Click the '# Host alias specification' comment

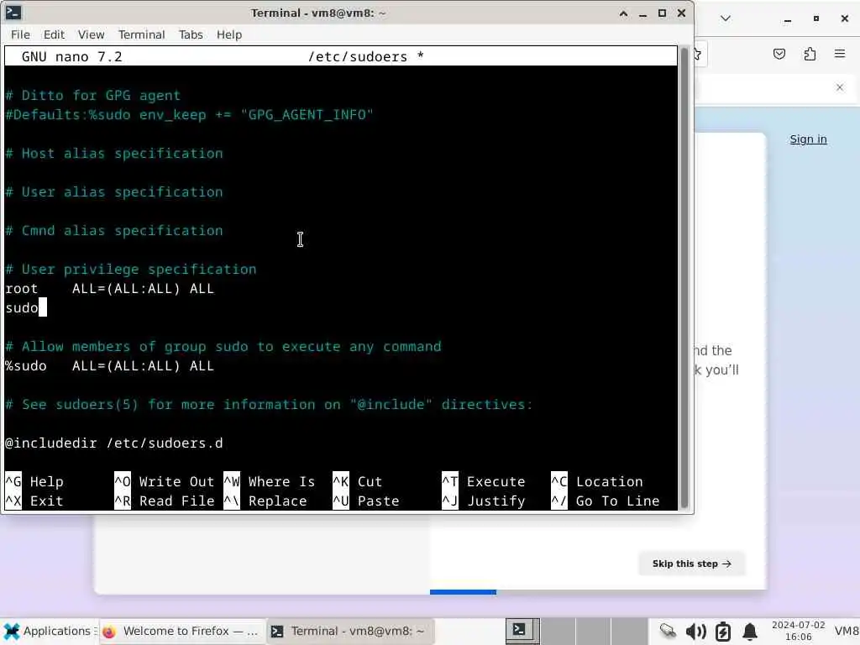coord(114,154)
